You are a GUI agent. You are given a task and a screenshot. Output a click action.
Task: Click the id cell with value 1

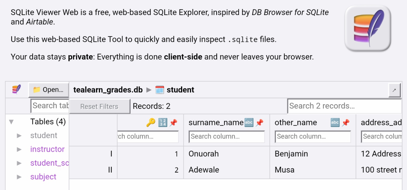tap(151, 154)
